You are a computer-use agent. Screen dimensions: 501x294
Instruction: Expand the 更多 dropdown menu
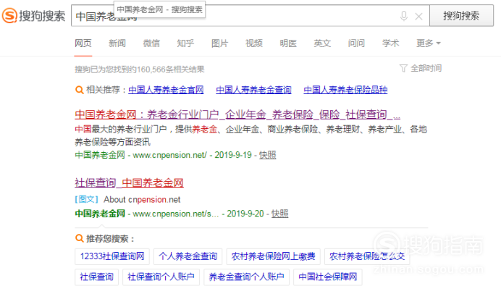coord(429,43)
